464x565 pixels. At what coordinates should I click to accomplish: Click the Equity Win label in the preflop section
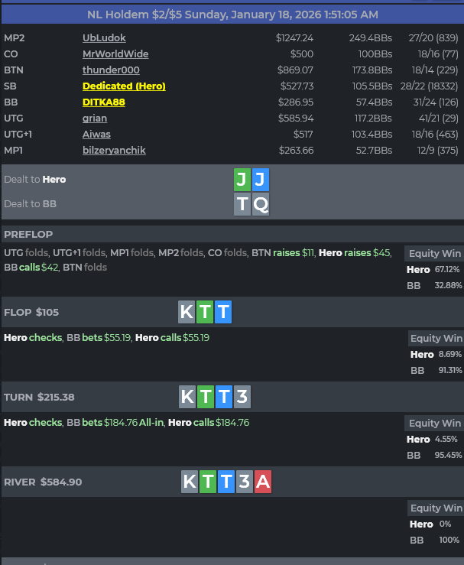pyautogui.click(x=435, y=253)
